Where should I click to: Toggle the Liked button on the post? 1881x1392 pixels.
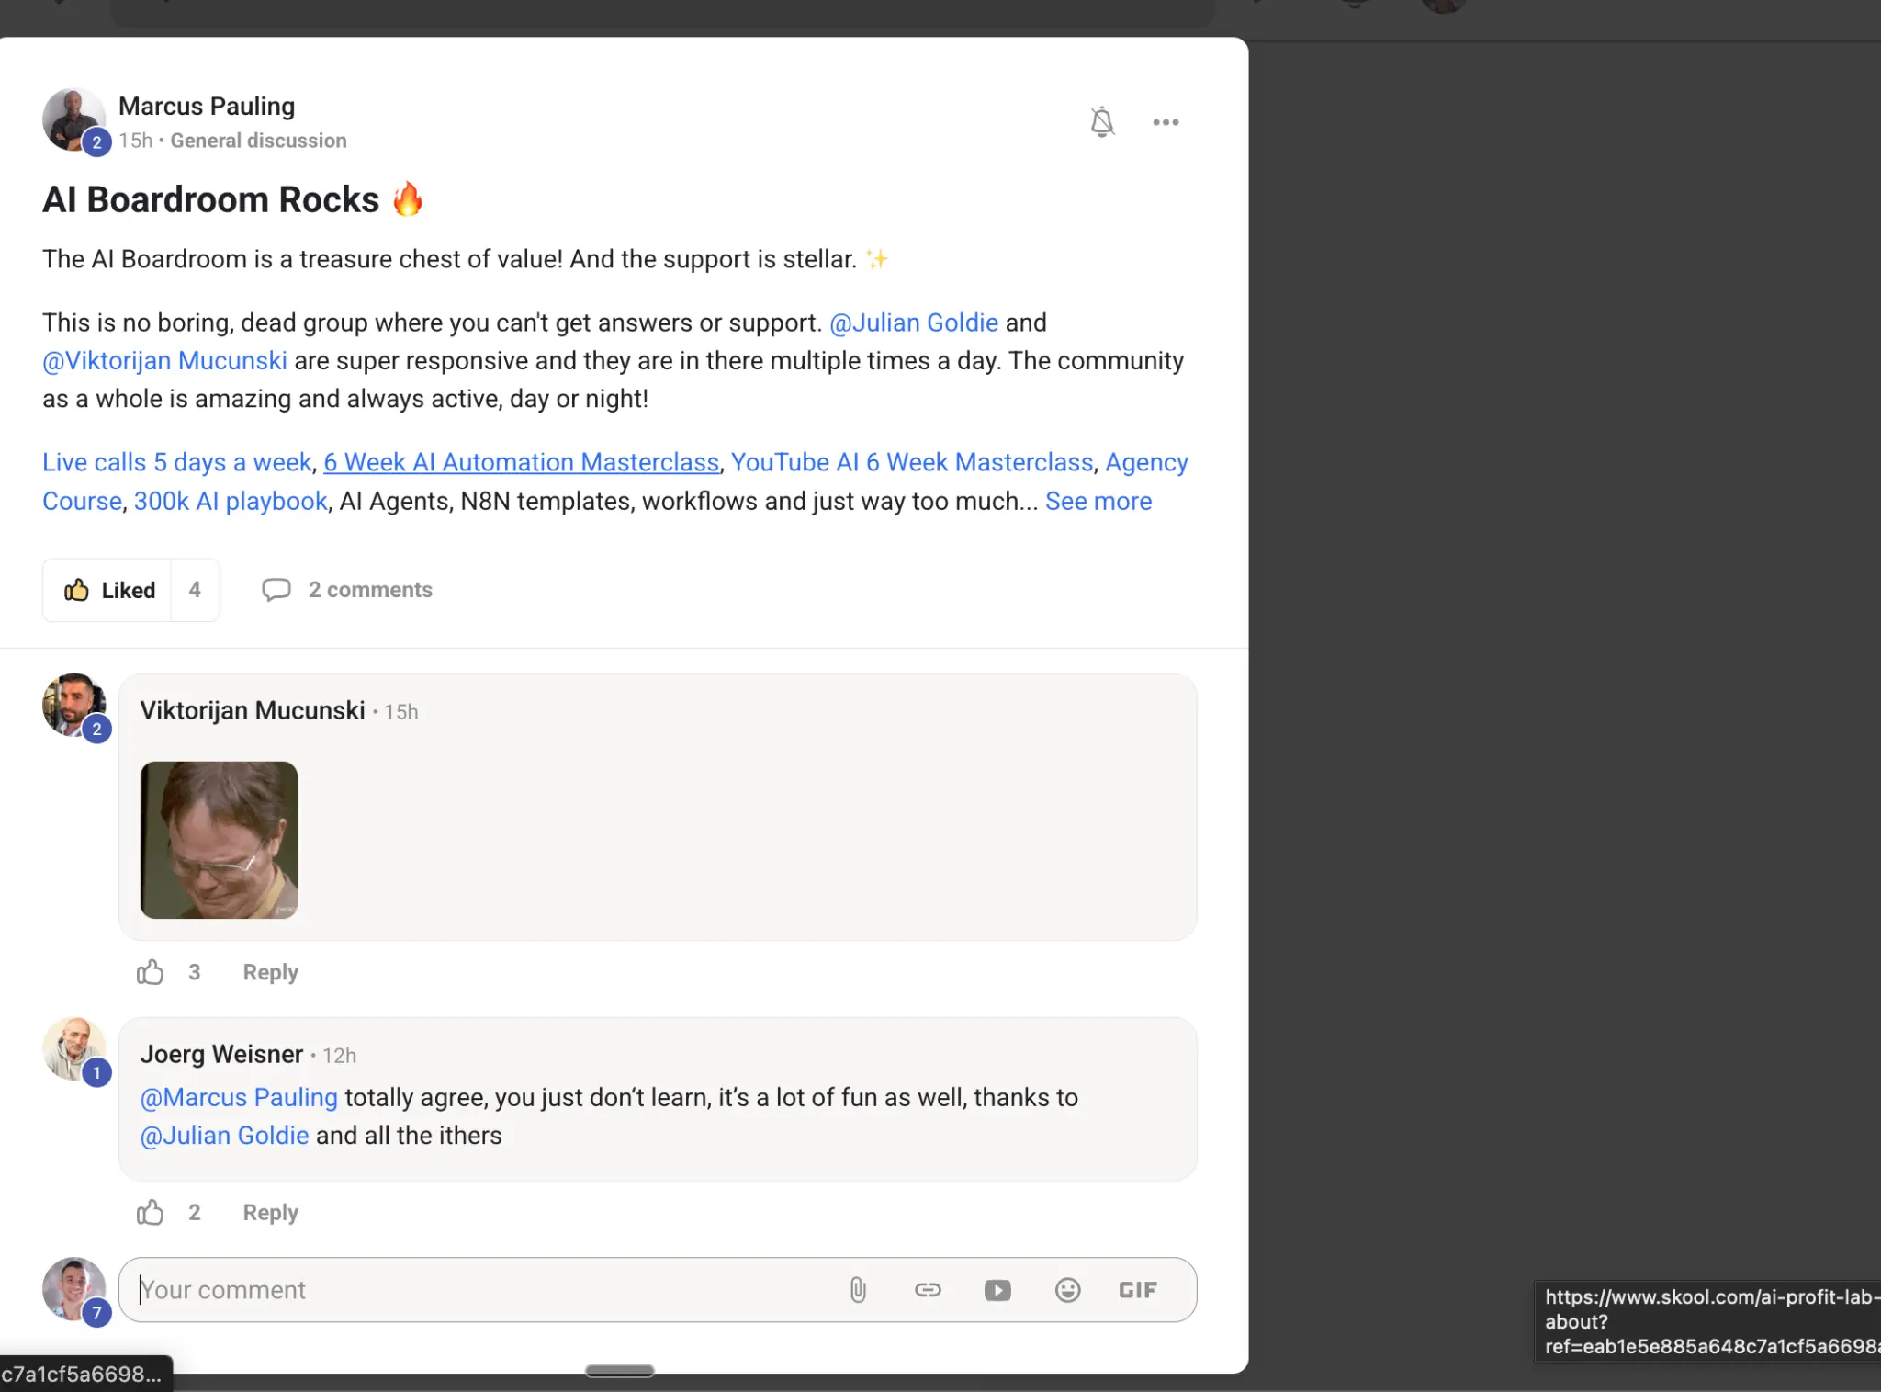click(108, 590)
